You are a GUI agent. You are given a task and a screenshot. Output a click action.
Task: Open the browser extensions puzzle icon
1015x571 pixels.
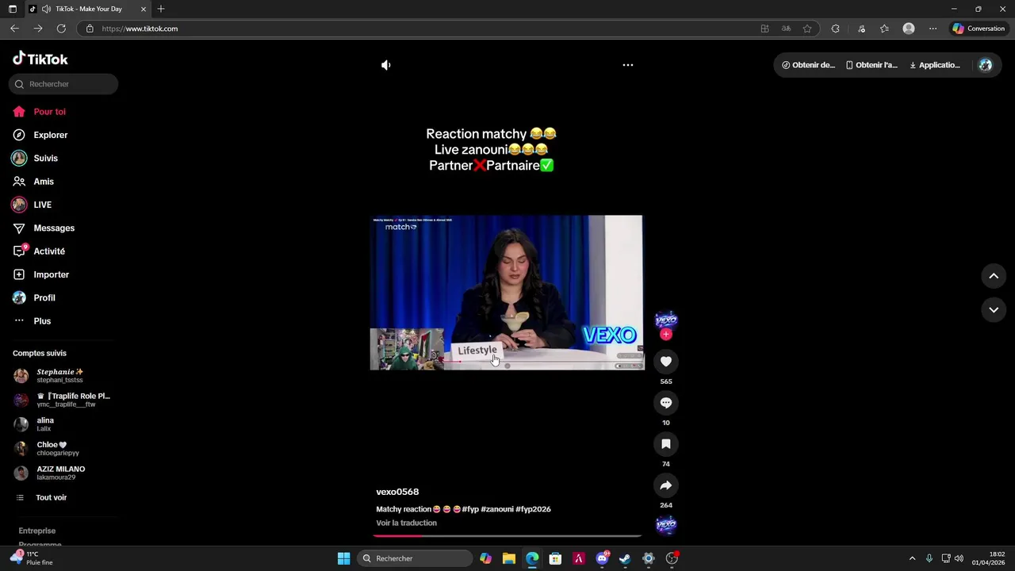pos(835,29)
